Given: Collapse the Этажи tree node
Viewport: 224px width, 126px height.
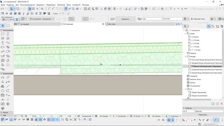Looking at the screenshot, I should [185, 34].
